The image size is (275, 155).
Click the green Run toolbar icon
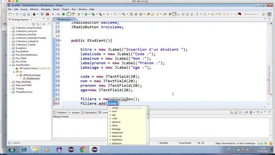pos(86,14)
